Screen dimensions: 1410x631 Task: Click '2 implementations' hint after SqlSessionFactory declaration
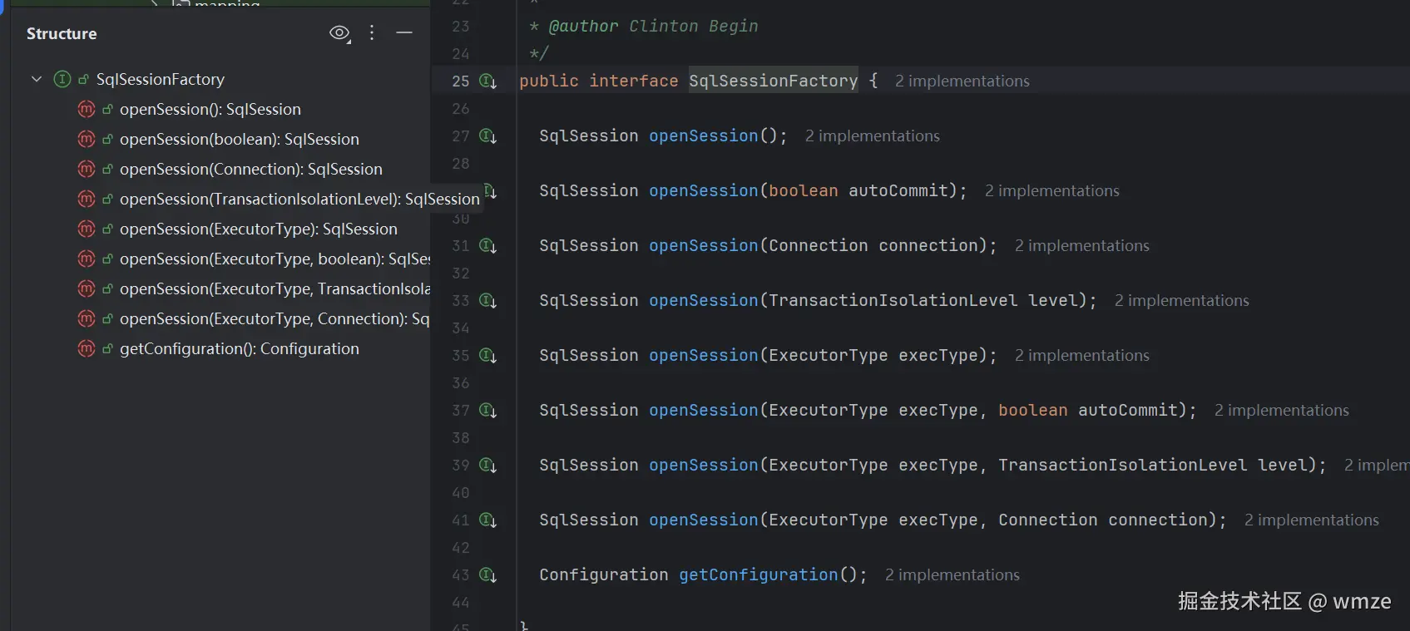click(962, 81)
